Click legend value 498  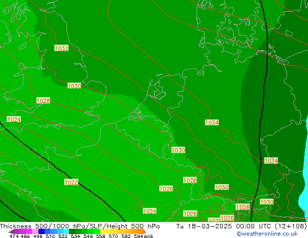coord(38,236)
